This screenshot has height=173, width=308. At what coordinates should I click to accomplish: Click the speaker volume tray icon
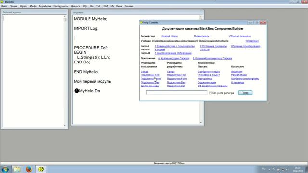[x=287, y=169]
